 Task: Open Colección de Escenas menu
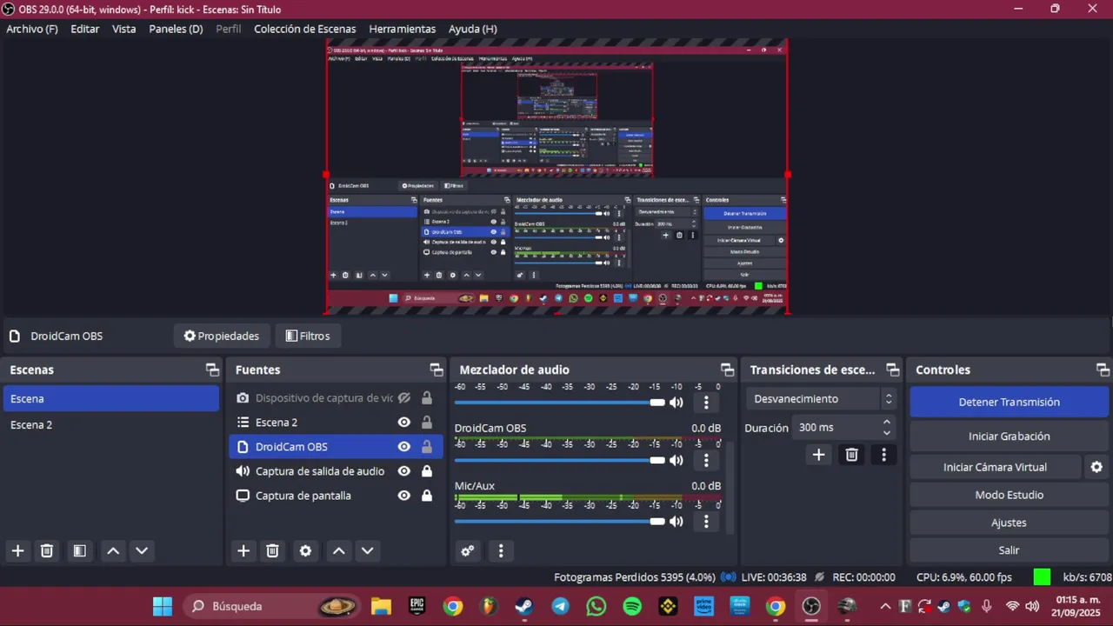tap(305, 29)
